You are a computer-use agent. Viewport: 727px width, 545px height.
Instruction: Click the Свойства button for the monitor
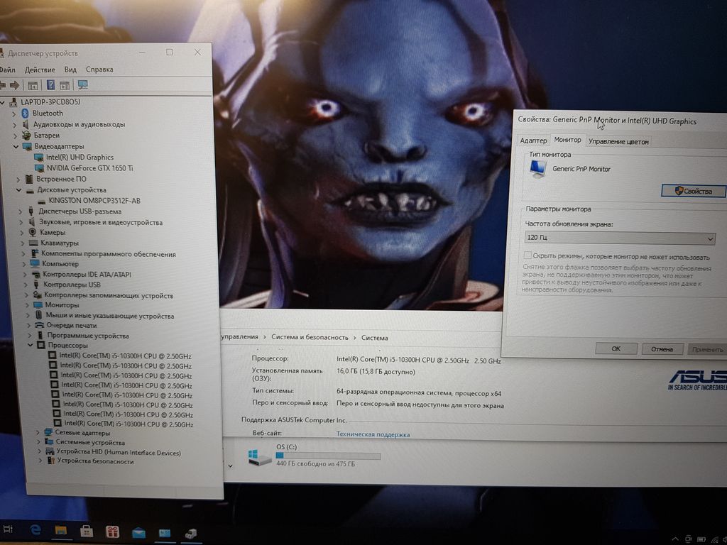(693, 191)
